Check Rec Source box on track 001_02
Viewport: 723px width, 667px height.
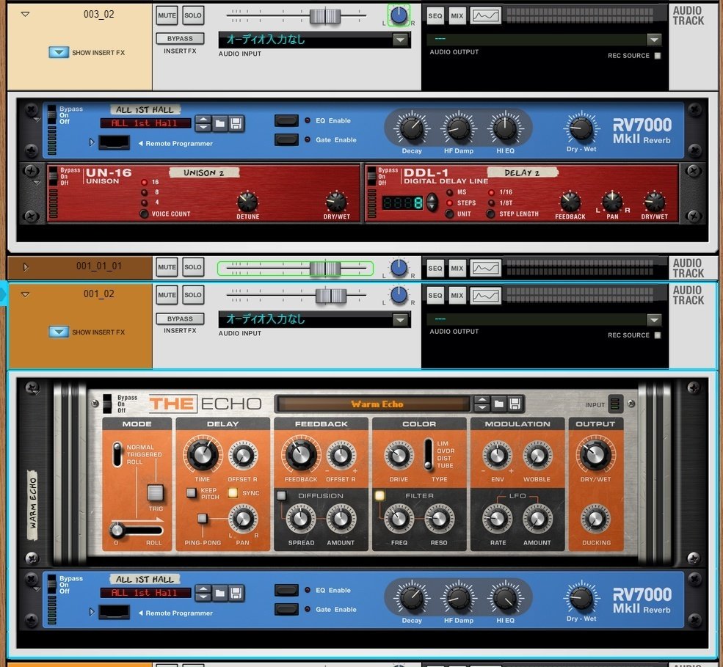[x=658, y=335]
